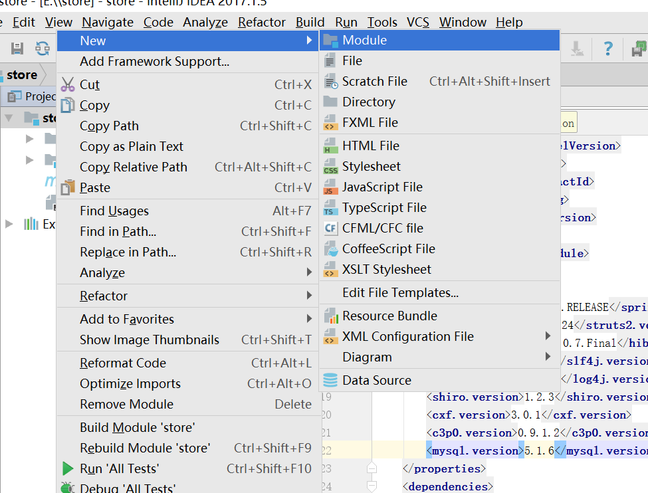The image size is (648, 493).
Task: Click line 22 in the editor gutter
Action: pyautogui.click(x=326, y=450)
